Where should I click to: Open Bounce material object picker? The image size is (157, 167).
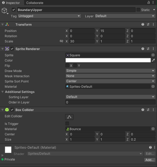[x=153, y=129]
